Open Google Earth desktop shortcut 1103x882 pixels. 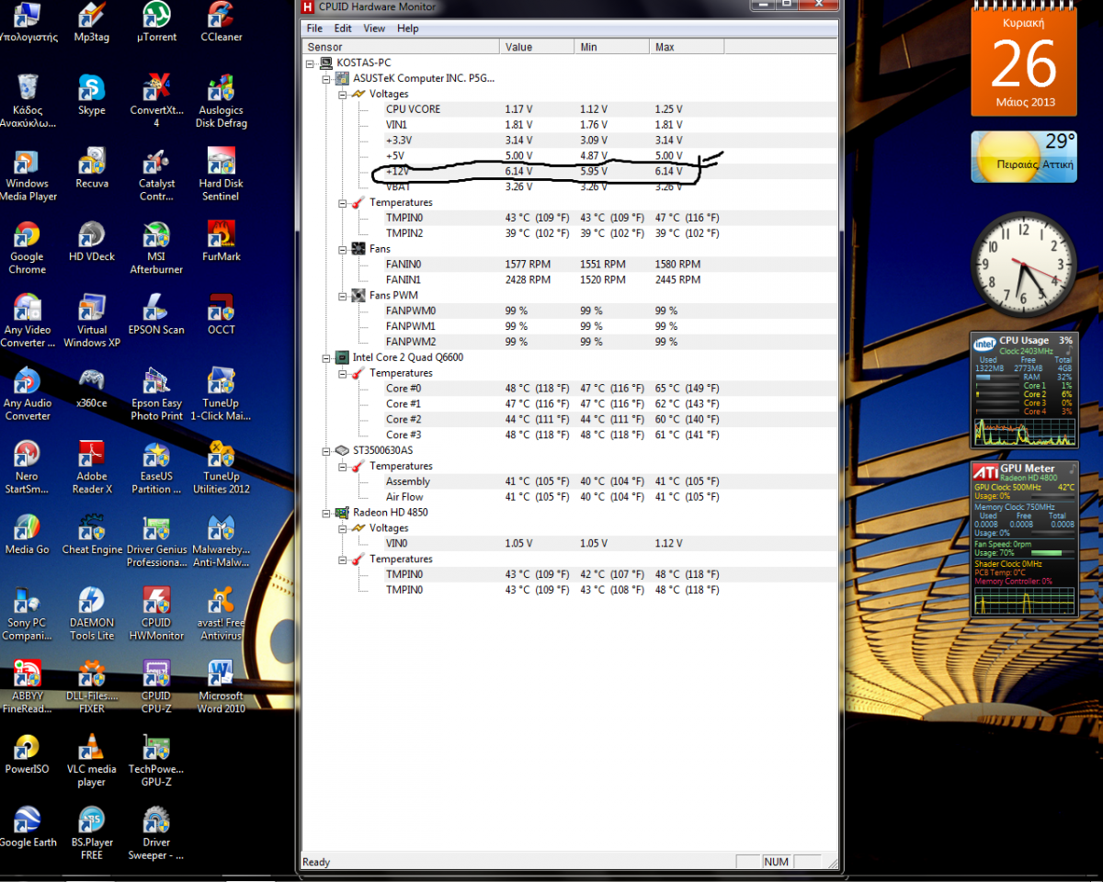28,827
